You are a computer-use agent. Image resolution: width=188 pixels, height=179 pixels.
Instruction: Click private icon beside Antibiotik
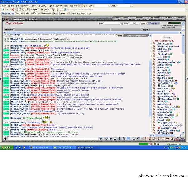(x=154, y=65)
